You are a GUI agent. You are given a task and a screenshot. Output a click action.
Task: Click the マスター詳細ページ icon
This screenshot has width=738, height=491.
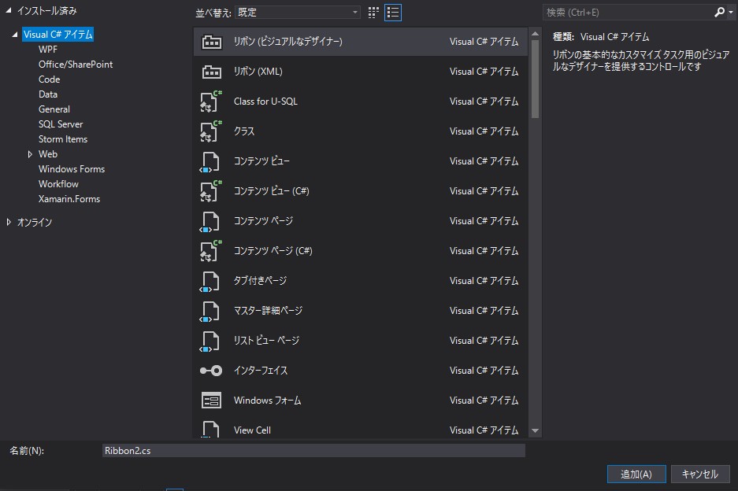coord(210,312)
